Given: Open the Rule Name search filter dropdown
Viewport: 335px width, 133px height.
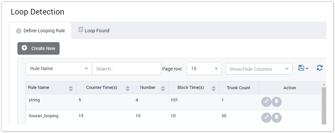Looking at the screenshot, I should (59, 69).
